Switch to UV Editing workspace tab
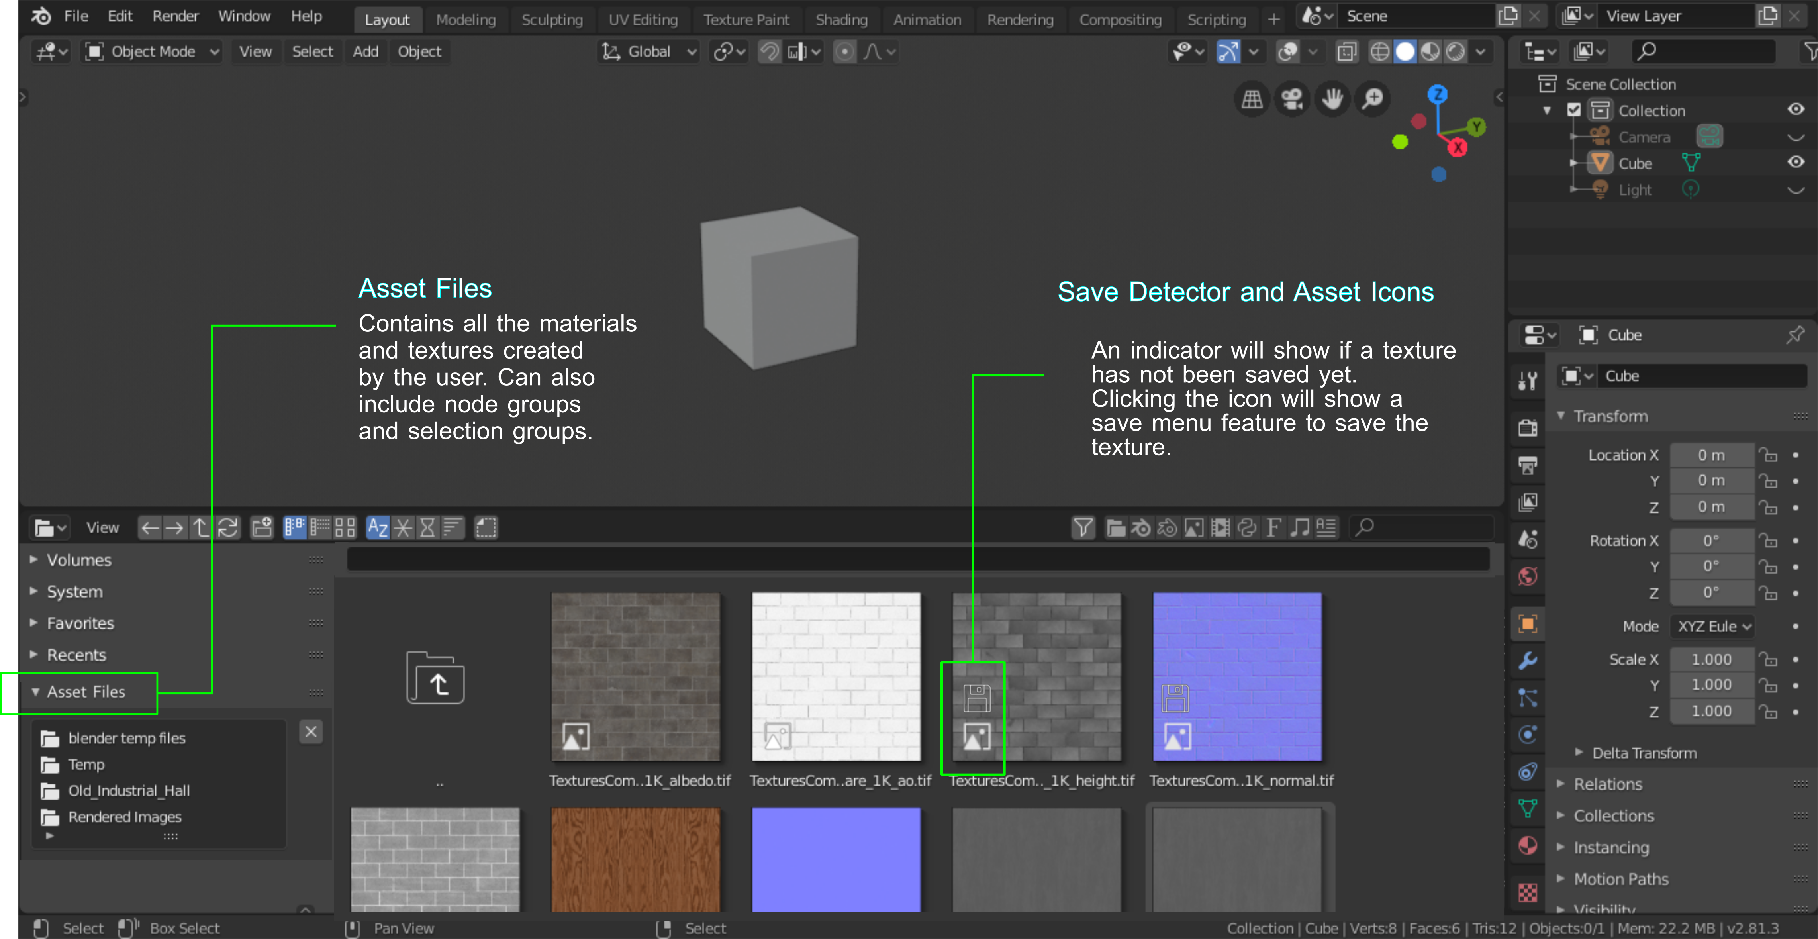Viewport: 1818px width, 939px height. [x=643, y=20]
